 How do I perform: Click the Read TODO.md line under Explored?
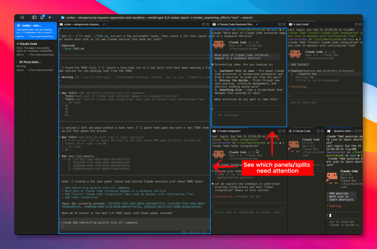(74, 49)
